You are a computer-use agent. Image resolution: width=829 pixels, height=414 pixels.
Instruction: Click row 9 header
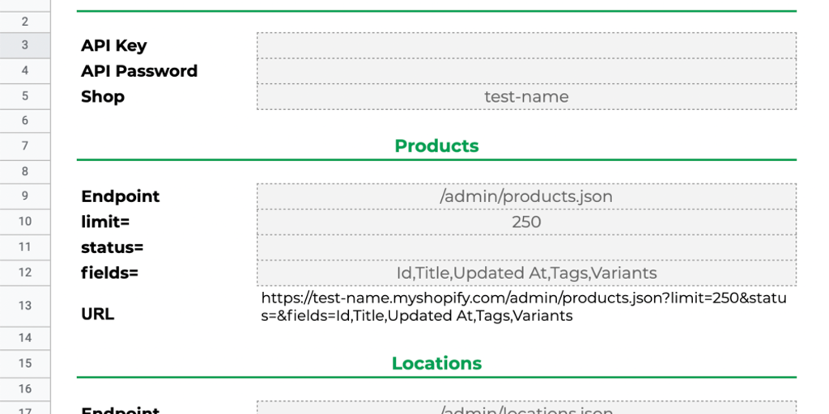point(25,196)
